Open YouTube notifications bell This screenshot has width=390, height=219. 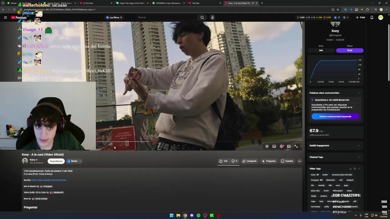tap(372, 17)
